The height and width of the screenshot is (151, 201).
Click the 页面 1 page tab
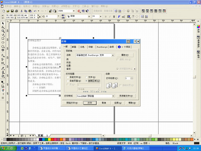(43, 136)
